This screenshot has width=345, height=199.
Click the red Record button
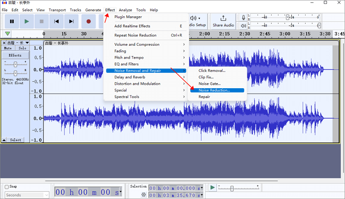pyautogui.click(x=88, y=21)
